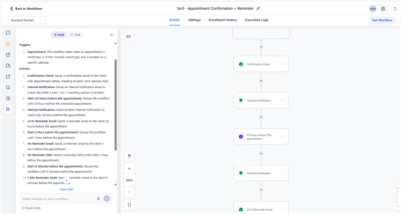The width and height of the screenshot is (401, 214).
Task: Click the Test Workflow button
Action: [382, 20]
